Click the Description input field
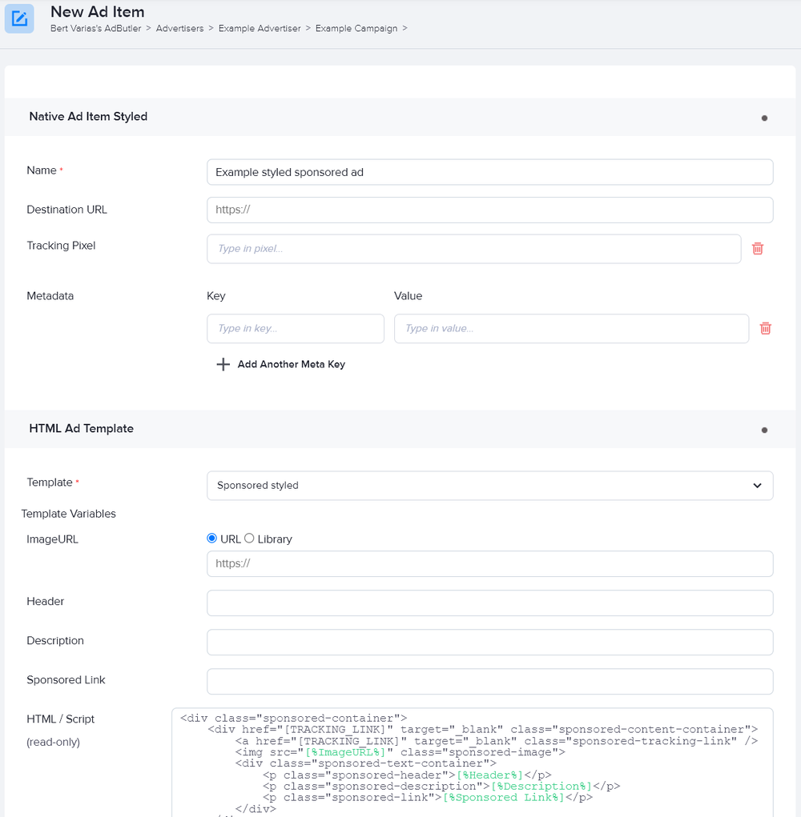This screenshot has width=801, height=817. [489, 642]
